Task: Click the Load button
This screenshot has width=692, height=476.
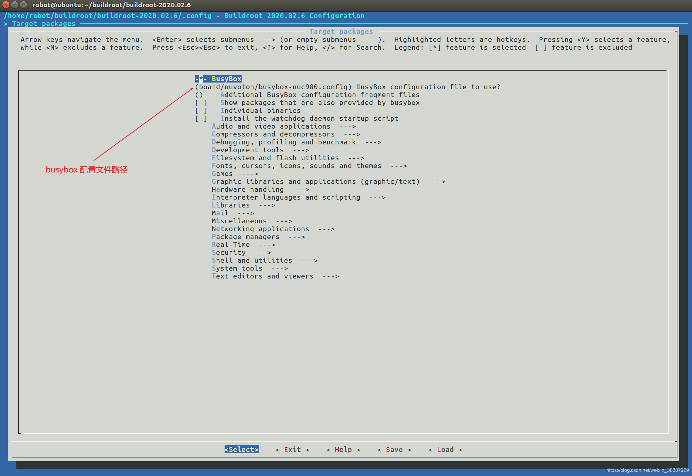Action: coord(445,449)
